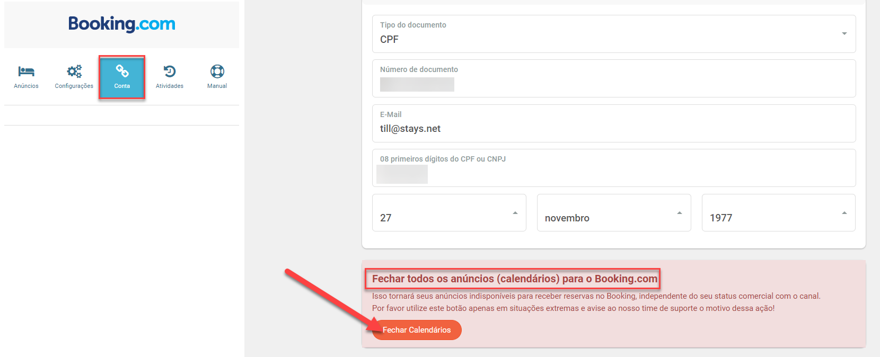The image size is (880, 357).
Task: Click the arrow of the CPF dropdown
Action: coord(844,34)
